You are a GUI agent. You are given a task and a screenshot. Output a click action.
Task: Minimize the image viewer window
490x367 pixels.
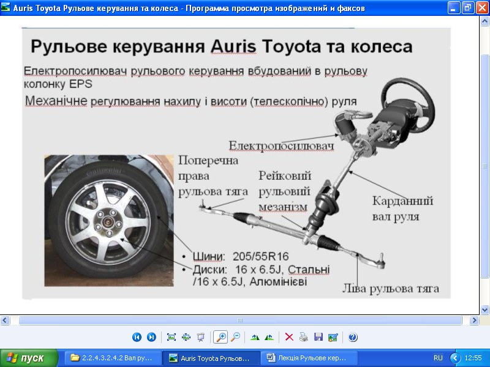(x=453, y=7)
